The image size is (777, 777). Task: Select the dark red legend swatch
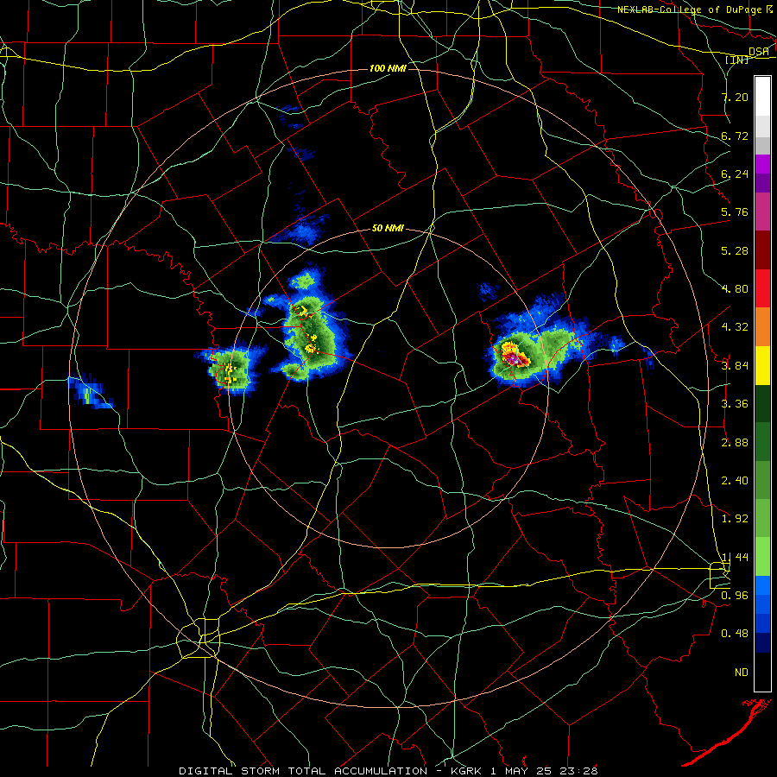[x=762, y=250]
